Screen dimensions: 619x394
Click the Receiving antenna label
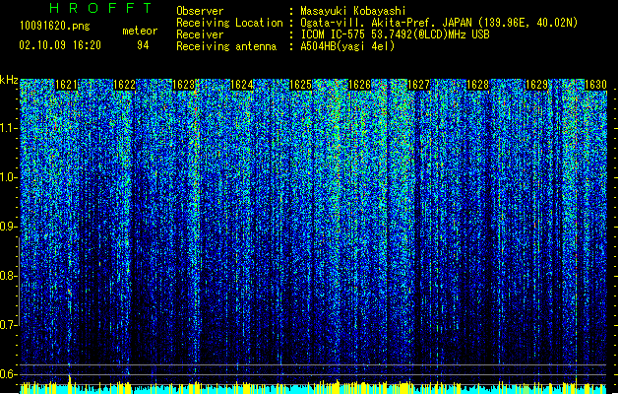point(226,46)
